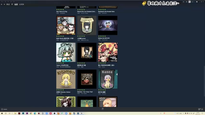Open Premiere Pro from the taskbar
Viewport: 205px width, 115px height.
tap(27, 113)
